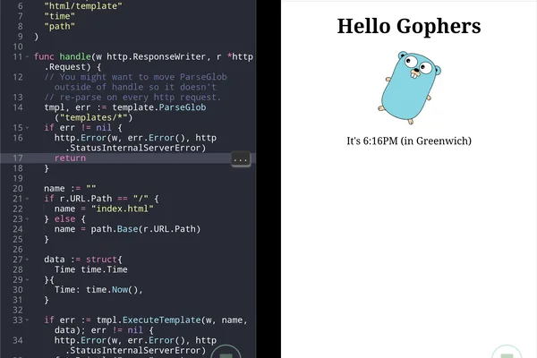Click "Time: time.Now()," on line 30

tap(98, 290)
